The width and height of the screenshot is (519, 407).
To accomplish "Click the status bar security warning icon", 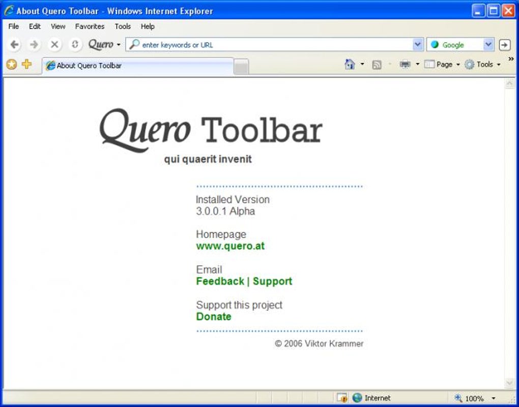I will pos(342,398).
